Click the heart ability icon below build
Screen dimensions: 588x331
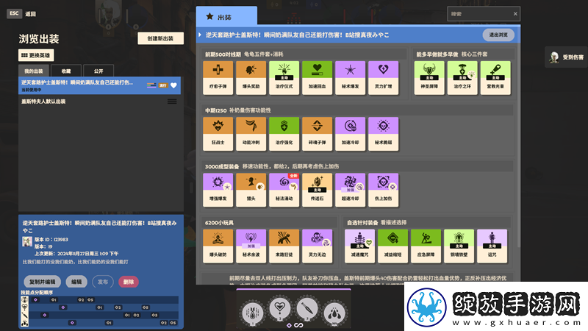280,308
